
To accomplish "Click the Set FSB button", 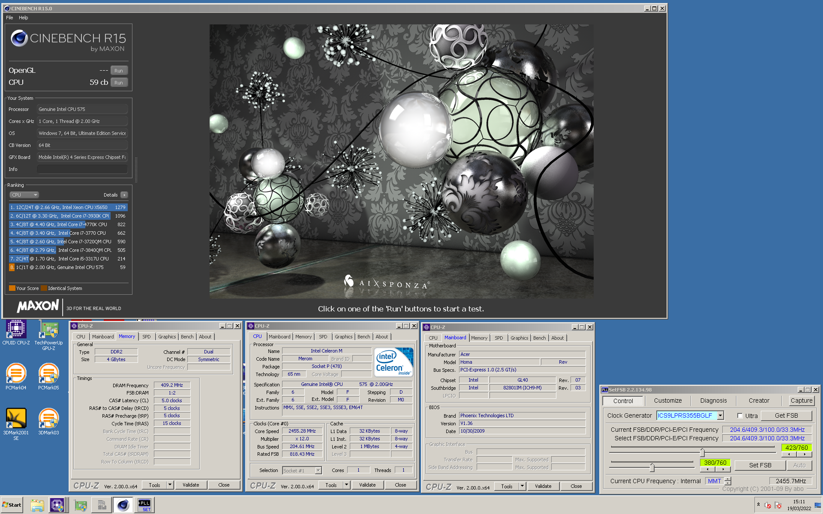I will click(760, 465).
